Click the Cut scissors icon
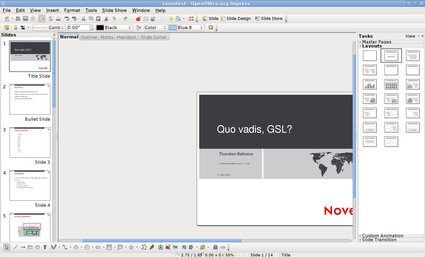This screenshot has width=425, height=258. (x=83, y=19)
